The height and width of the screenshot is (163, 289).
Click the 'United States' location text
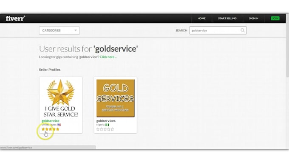49,125
